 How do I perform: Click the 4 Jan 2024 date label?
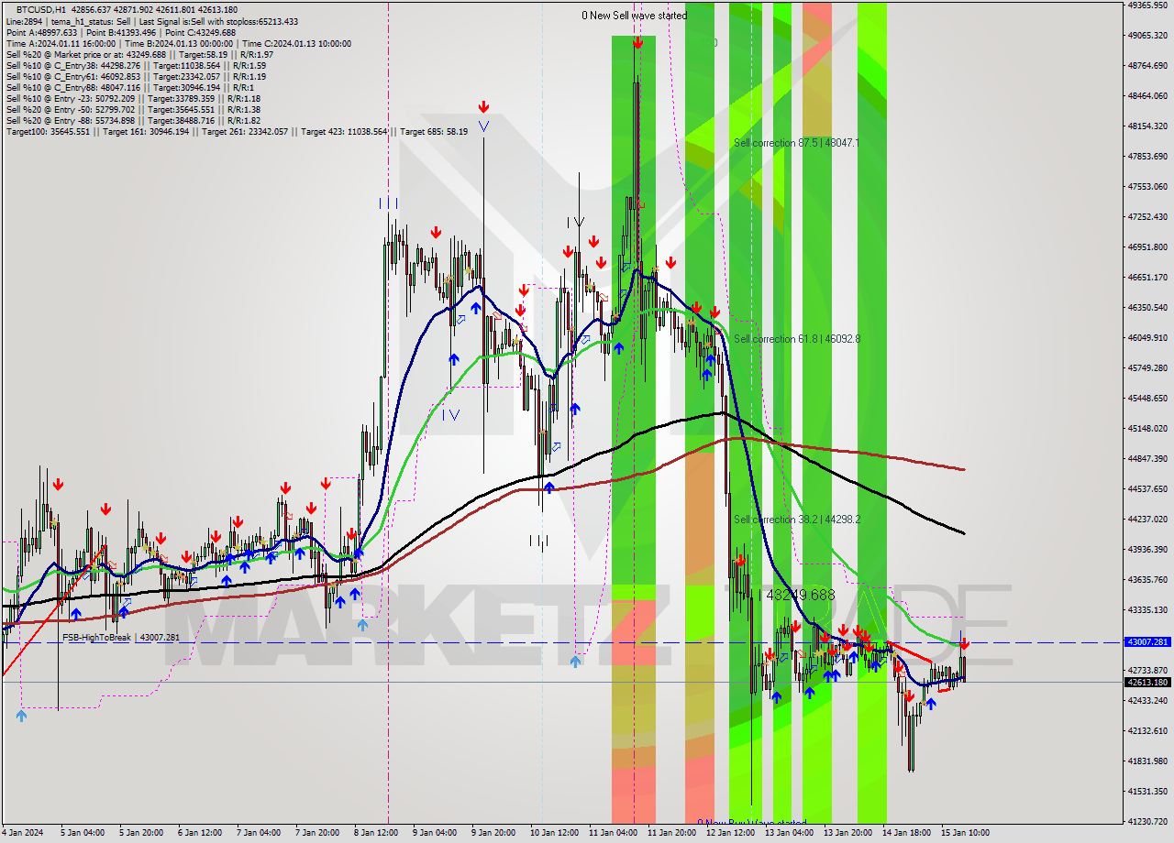click(23, 833)
